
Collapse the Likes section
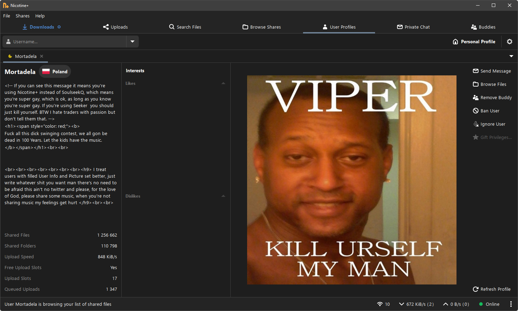[223, 83]
